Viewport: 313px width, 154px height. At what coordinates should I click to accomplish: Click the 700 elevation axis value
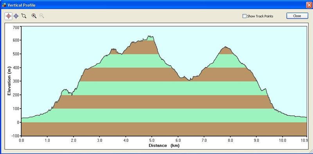(x=16, y=27)
